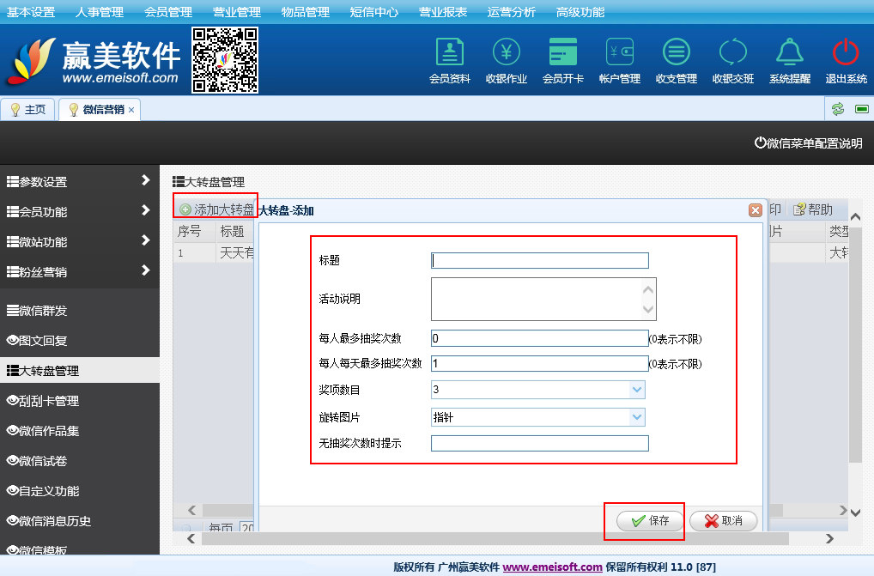Open the 系统提醒 bell notification icon
The width and height of the screenshot is (874, 576).
[x=789, y=53]
